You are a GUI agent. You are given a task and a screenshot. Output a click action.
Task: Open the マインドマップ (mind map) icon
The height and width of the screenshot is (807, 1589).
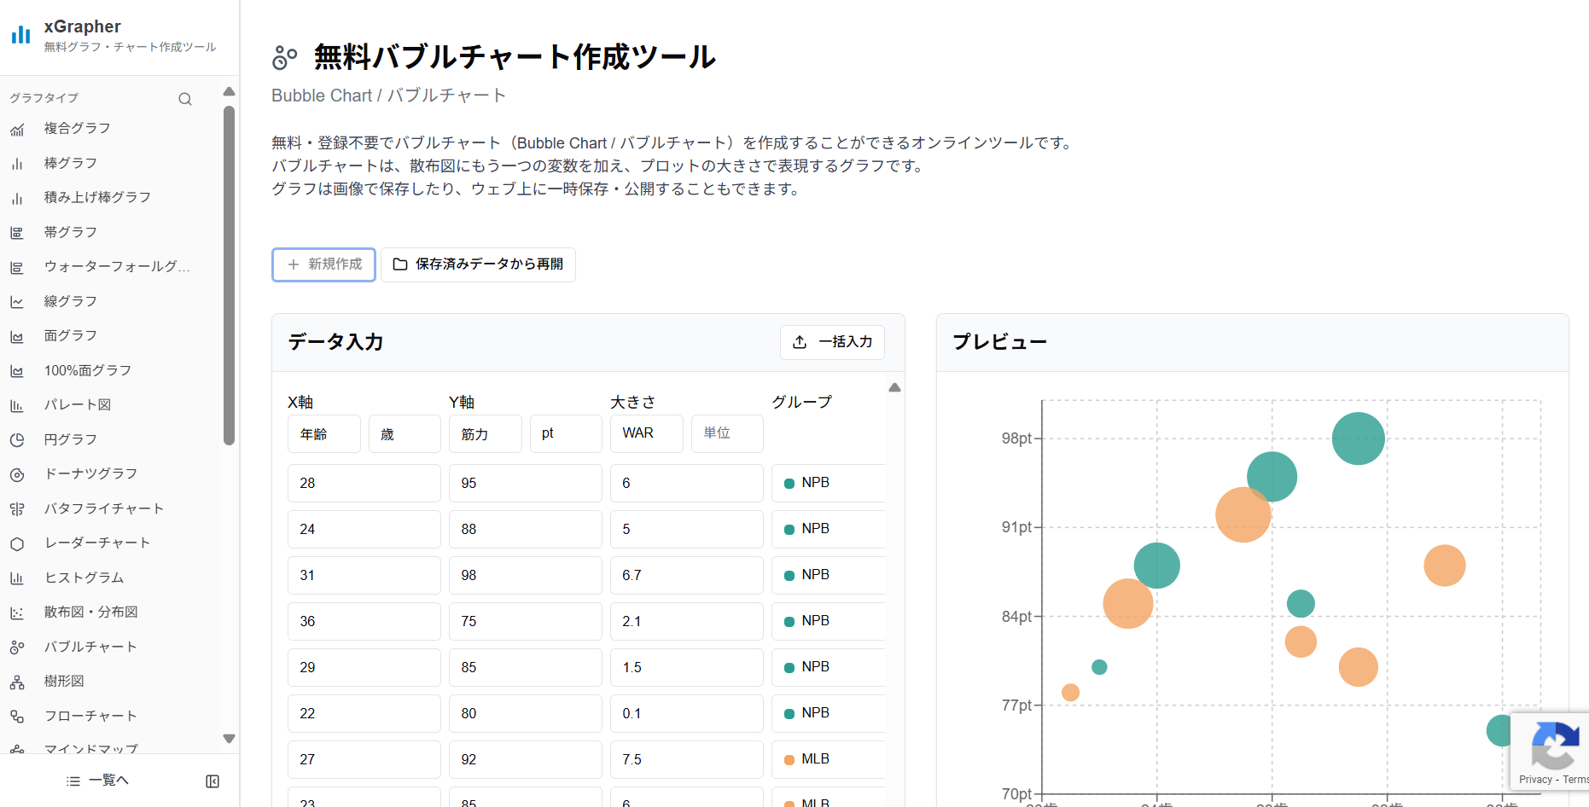point(18,749)
